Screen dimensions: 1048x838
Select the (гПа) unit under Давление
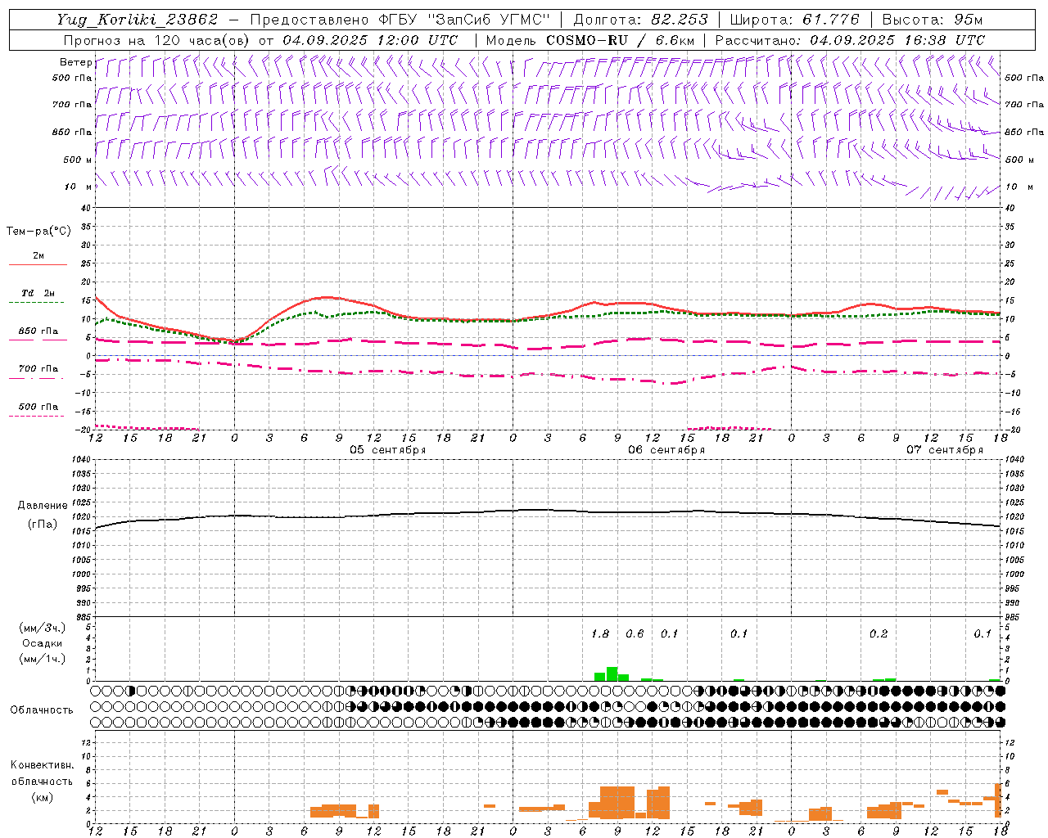(43, 525)
